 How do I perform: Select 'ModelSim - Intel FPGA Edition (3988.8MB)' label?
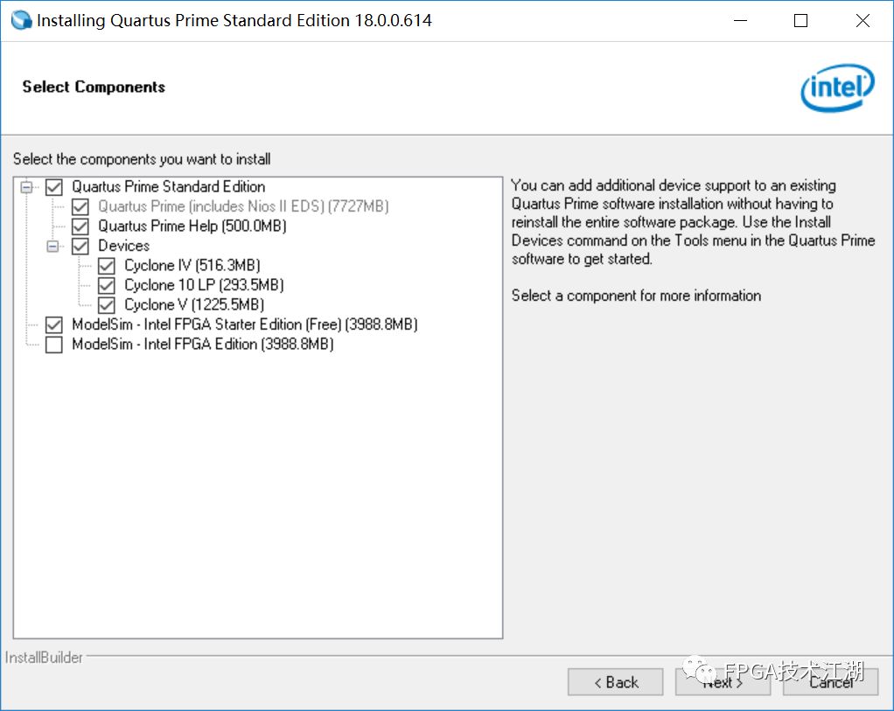[202, 345]
